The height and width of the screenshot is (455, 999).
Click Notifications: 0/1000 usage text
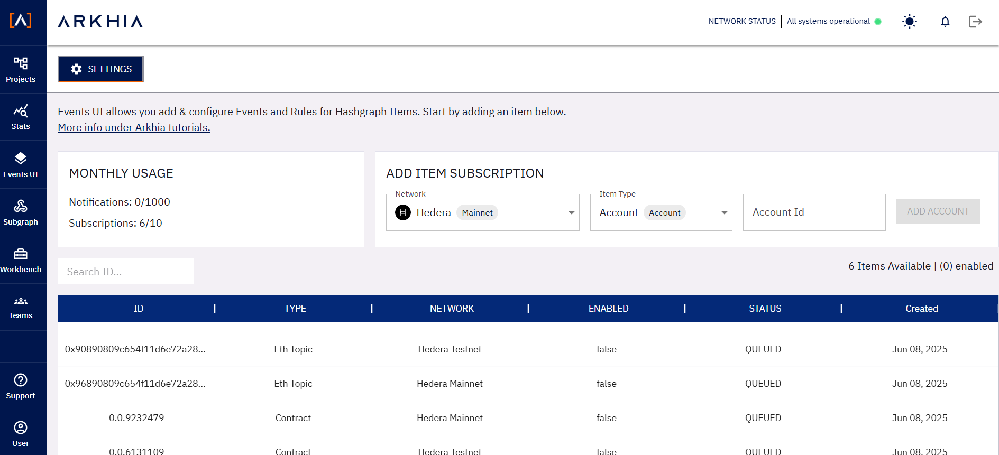tap(120, 202)
